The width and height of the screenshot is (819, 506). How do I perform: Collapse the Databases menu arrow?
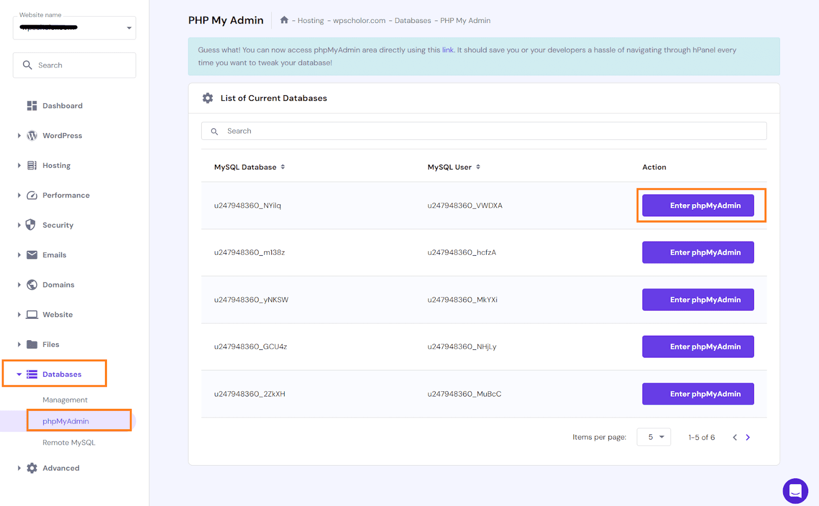click(x=19, y=375)
